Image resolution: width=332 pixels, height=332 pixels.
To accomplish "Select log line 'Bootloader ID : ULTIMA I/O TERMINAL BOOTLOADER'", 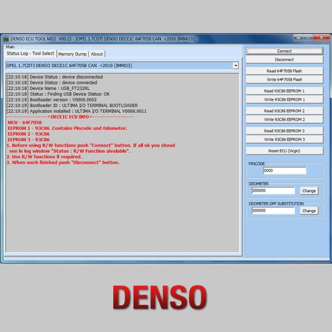I will point(72,105).
